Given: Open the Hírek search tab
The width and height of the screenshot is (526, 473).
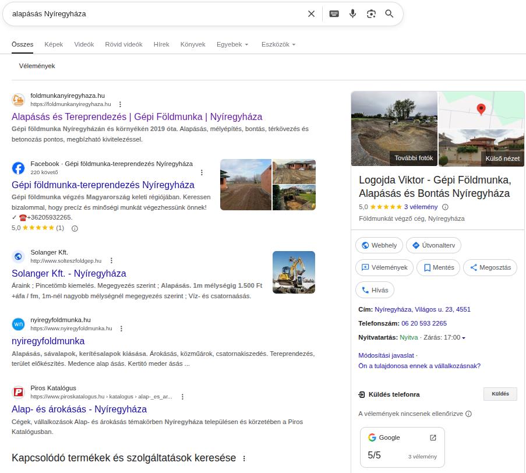Looking at the screenshot, I should [x=161, y=44].
